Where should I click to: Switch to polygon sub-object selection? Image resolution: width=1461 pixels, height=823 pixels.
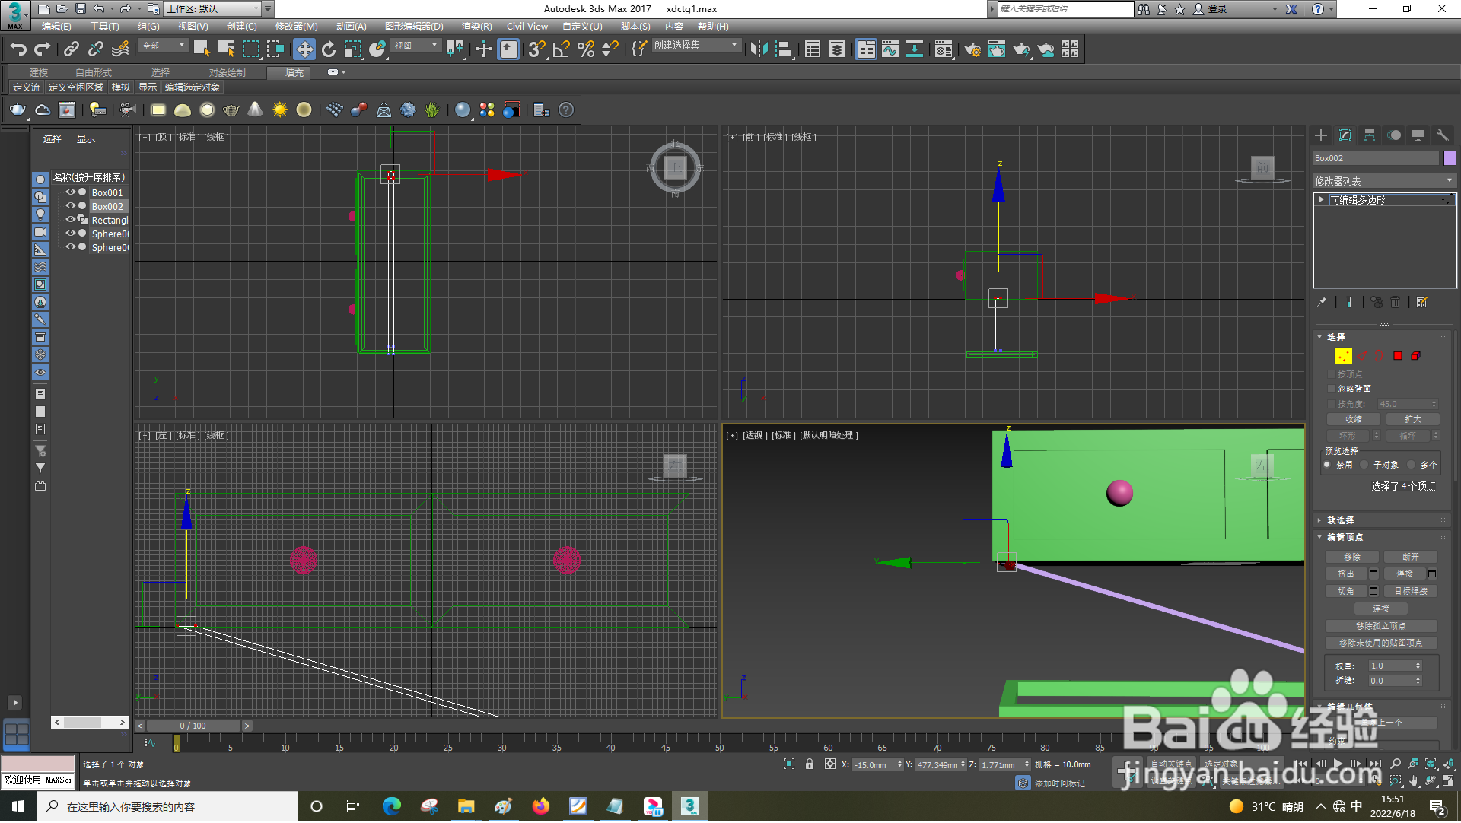1398,356
